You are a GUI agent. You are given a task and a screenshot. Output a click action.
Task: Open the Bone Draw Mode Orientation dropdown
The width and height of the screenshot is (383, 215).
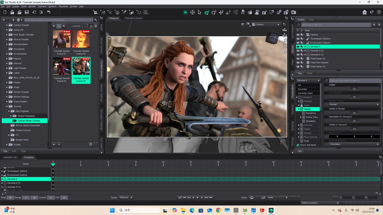click(x=354, y=144)
